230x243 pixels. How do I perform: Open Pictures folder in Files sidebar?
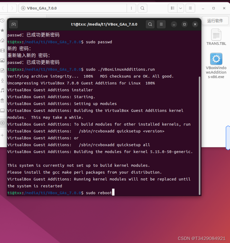(2, 61)
